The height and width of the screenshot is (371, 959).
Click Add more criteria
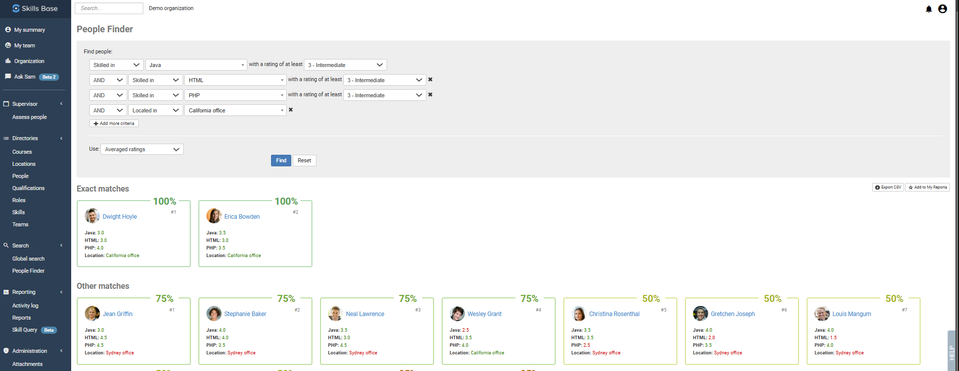pyautogui.click(x=114, y=123)
